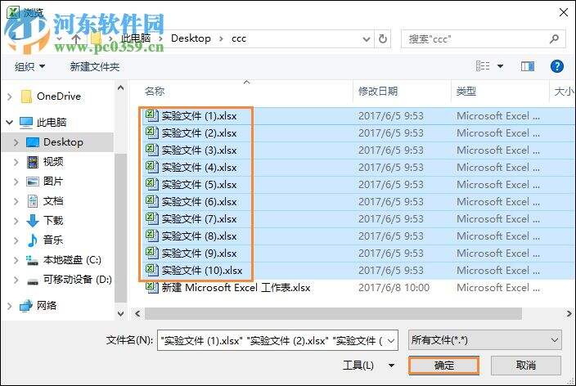The image size is (576, 386).
Task: Go up one folder with the up arrow
Action: 76,38
